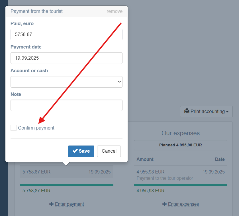Tick the Confirm payment checkbox

[x=13, y=128]
